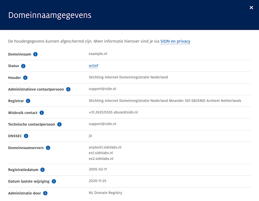
Task: Click the Administratie door field label
Action: [24, 193]
